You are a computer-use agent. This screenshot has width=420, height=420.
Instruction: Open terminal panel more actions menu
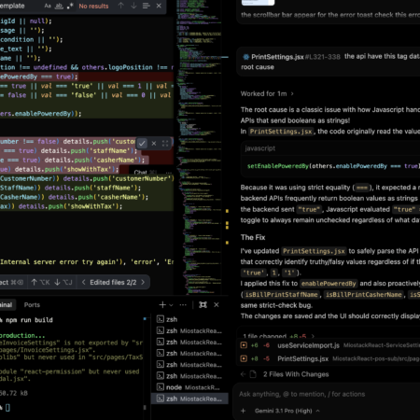point(183,305)
